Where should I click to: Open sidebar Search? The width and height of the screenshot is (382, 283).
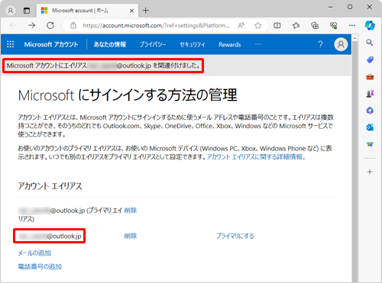click(370, 43)
